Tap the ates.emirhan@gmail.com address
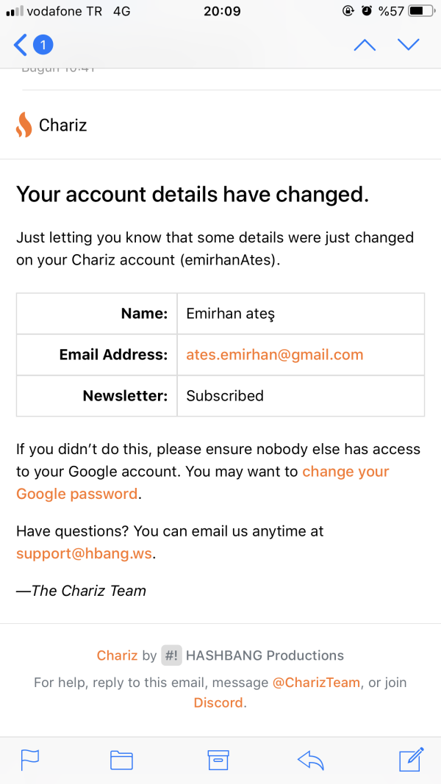 [275, 355]
